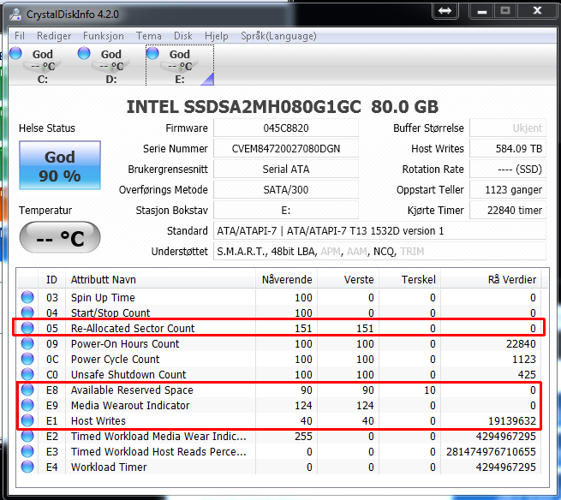Click status orb of Timed Workload Host Reads row

pos(27,451)
